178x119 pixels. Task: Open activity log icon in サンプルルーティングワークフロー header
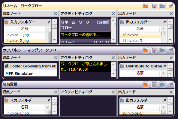(154, 50)
